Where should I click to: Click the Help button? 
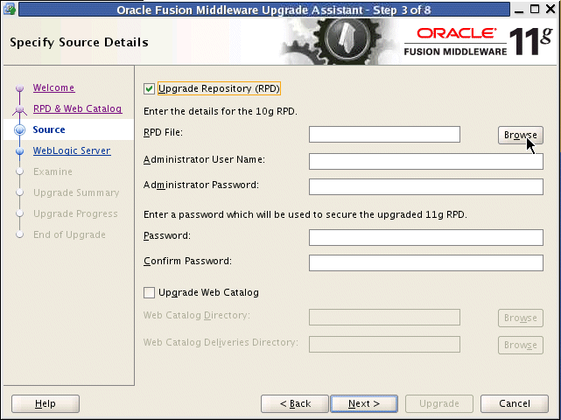46,404
